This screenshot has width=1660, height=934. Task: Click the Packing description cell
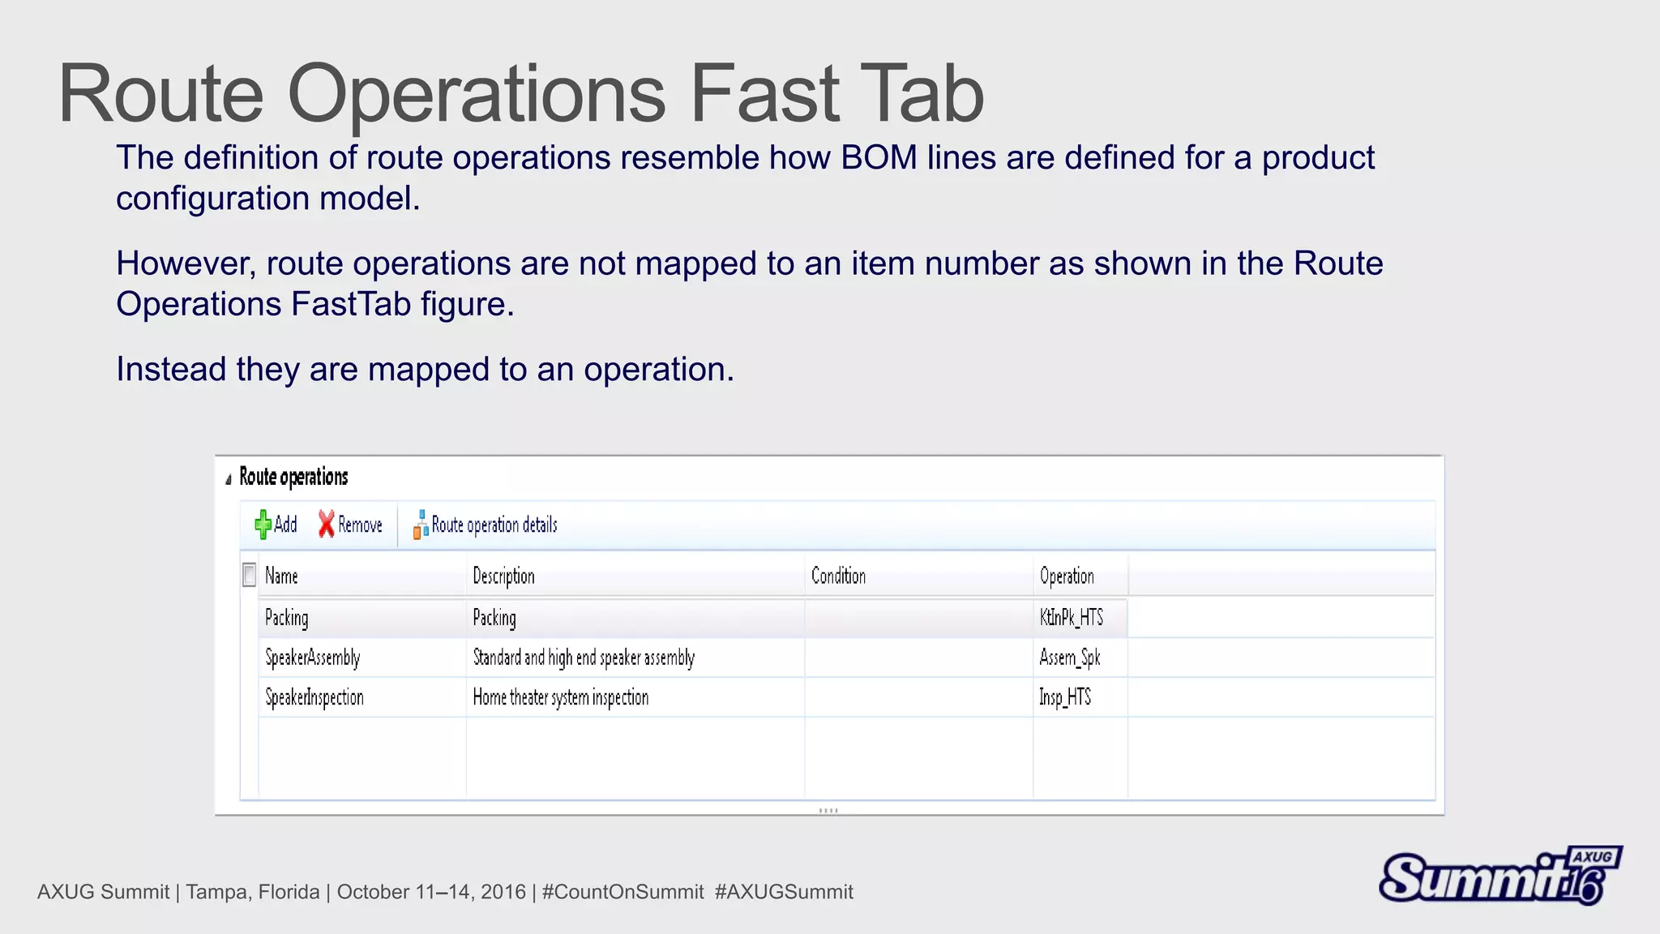coord(636,618)
